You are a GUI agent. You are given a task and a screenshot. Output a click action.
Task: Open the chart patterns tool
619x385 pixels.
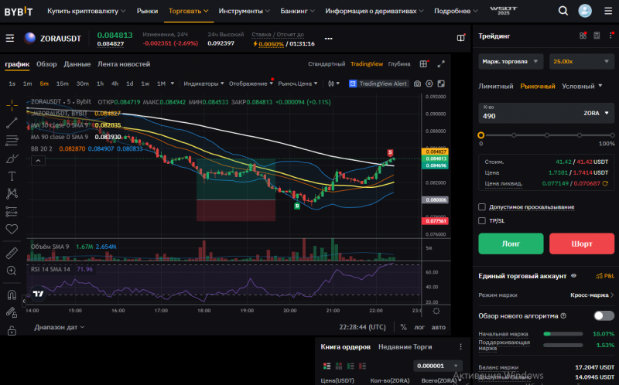(12, 193)
